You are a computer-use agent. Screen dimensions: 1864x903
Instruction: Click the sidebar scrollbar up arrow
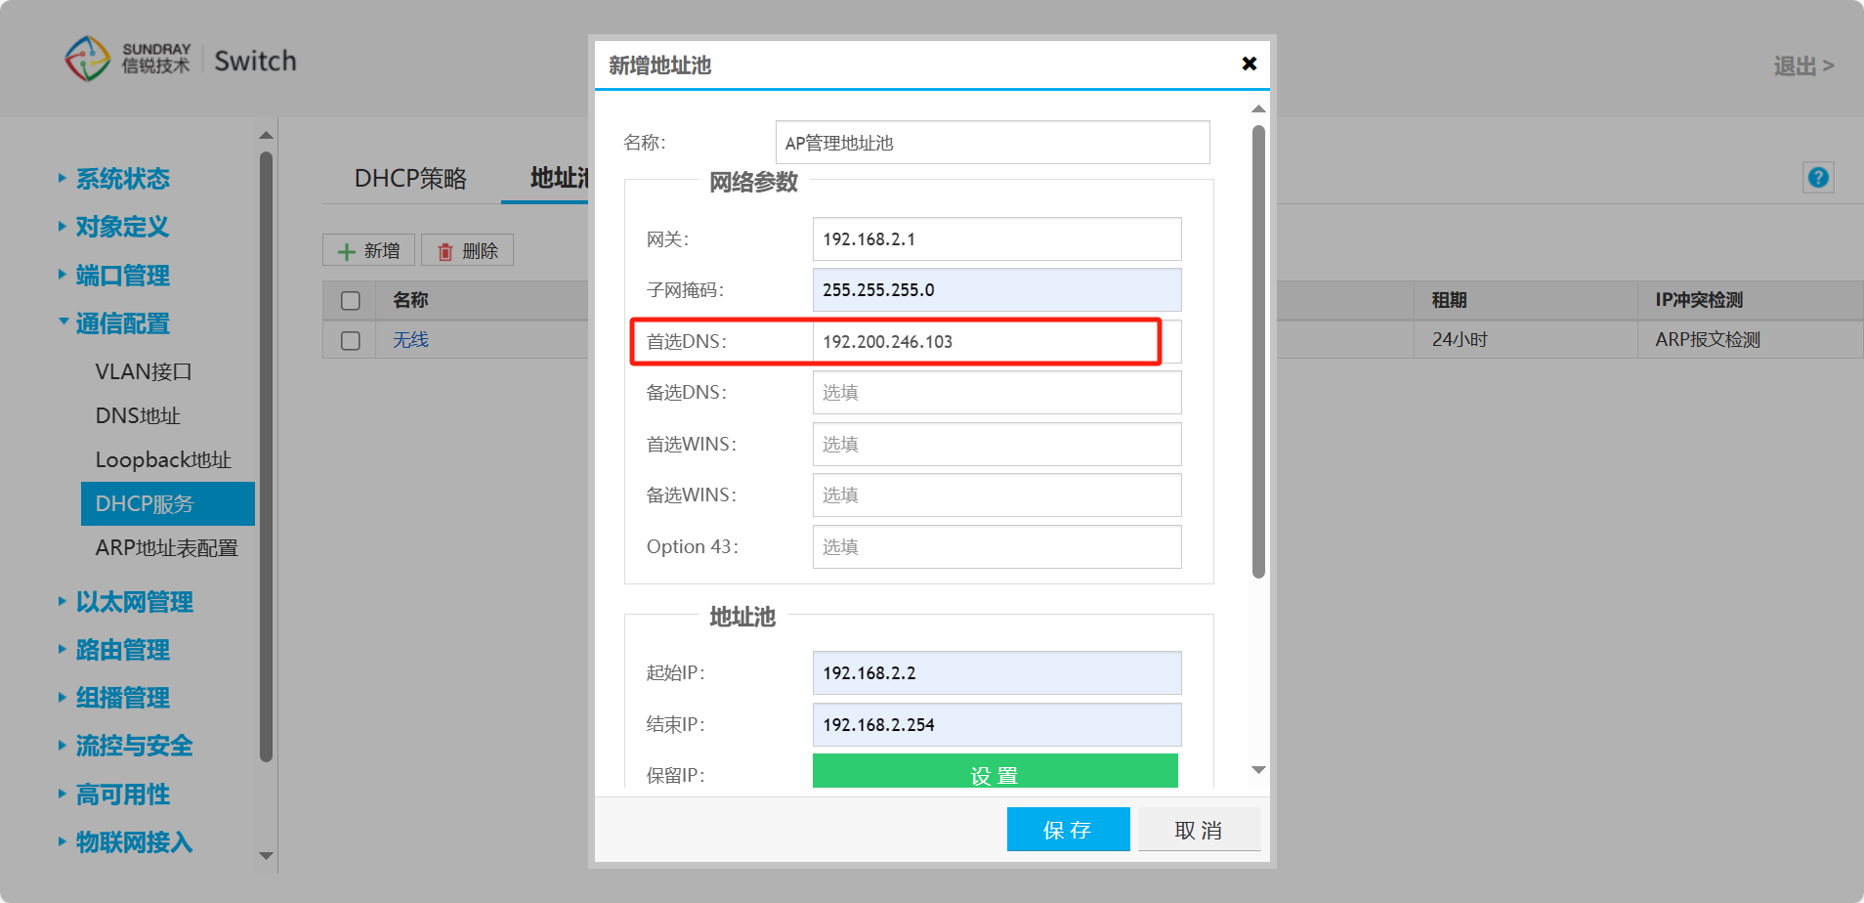[x=266, y=135]
